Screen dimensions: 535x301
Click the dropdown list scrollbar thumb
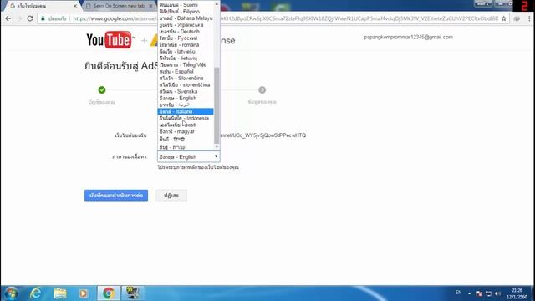pyautogui.click(x=217, y=105)
